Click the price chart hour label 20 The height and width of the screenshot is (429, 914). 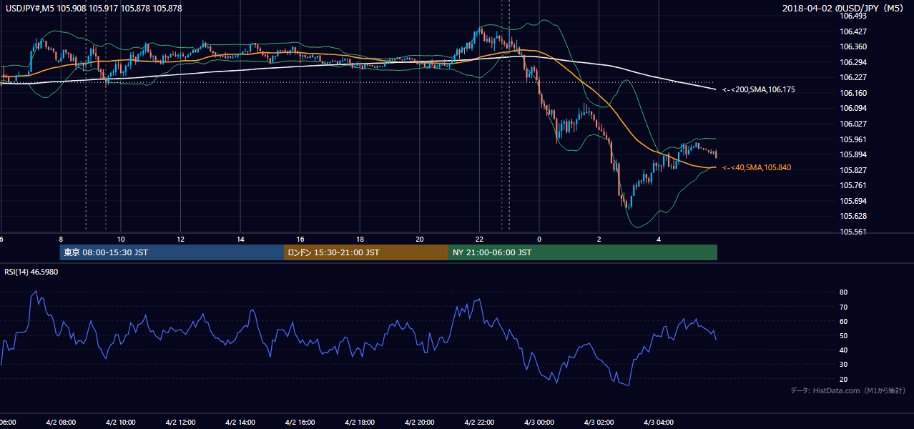tap(420, 240)
